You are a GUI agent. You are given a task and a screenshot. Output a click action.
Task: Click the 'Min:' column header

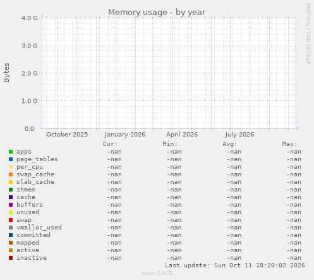tap(170, 144)
